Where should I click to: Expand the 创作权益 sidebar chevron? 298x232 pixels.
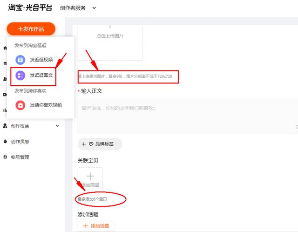pyautogui.click(x=57, y=126)
